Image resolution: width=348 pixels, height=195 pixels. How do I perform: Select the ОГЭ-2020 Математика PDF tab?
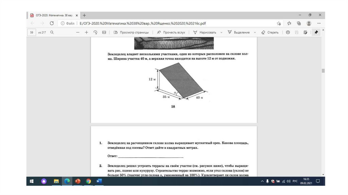[x=54, y=15]
